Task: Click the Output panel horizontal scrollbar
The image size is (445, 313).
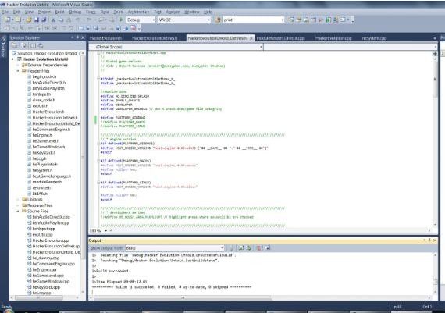Action: 183,297
